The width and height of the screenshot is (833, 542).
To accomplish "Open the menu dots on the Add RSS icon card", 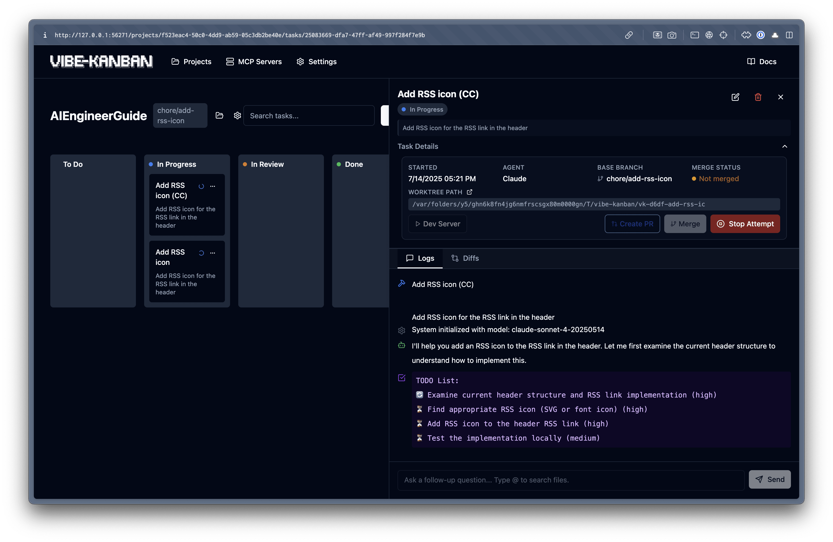I will point(212,253).
